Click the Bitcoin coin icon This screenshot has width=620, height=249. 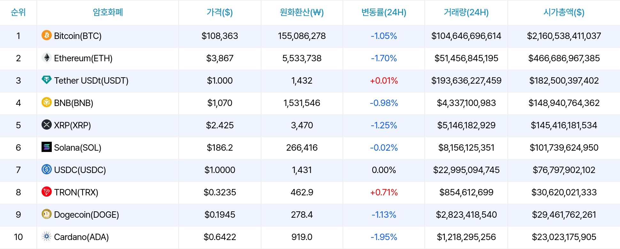pyautogui.click(x=47, y=35)
